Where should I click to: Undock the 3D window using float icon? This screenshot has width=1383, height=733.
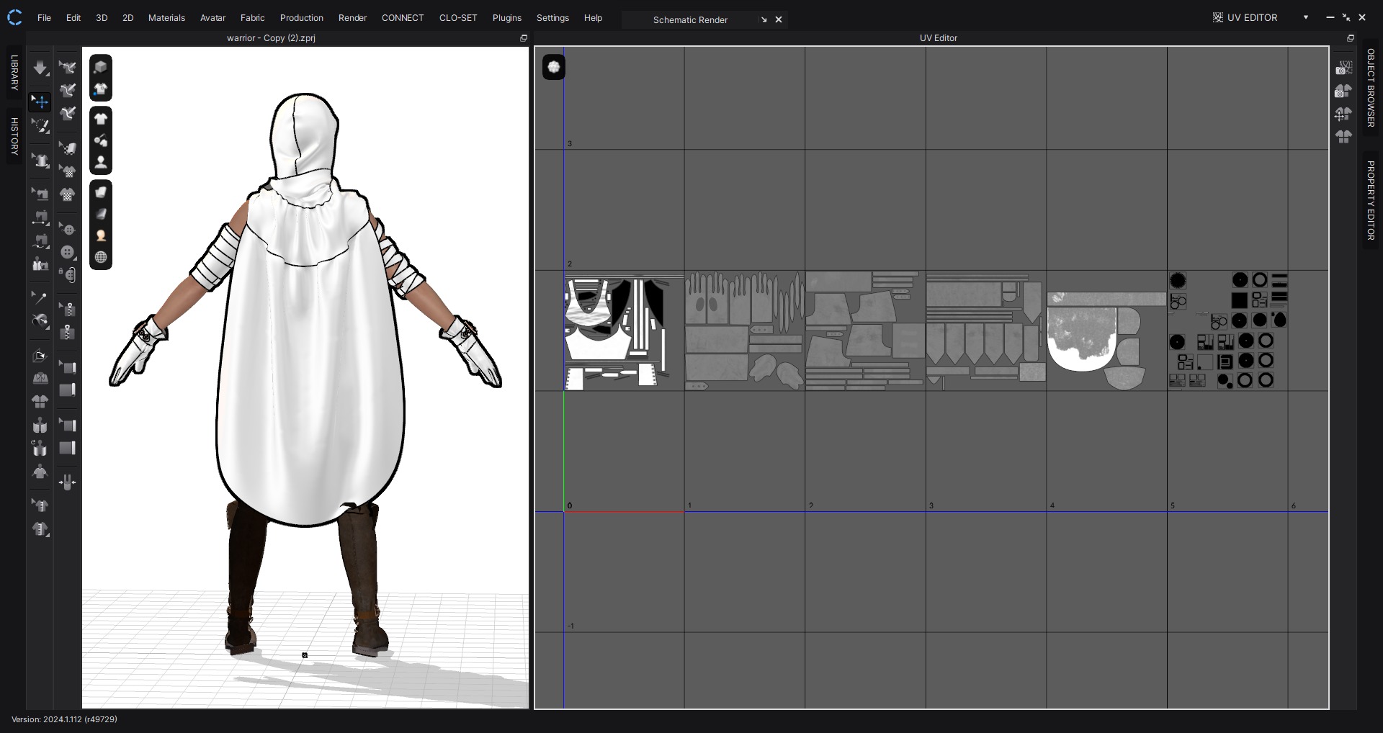tap(524, 38)
